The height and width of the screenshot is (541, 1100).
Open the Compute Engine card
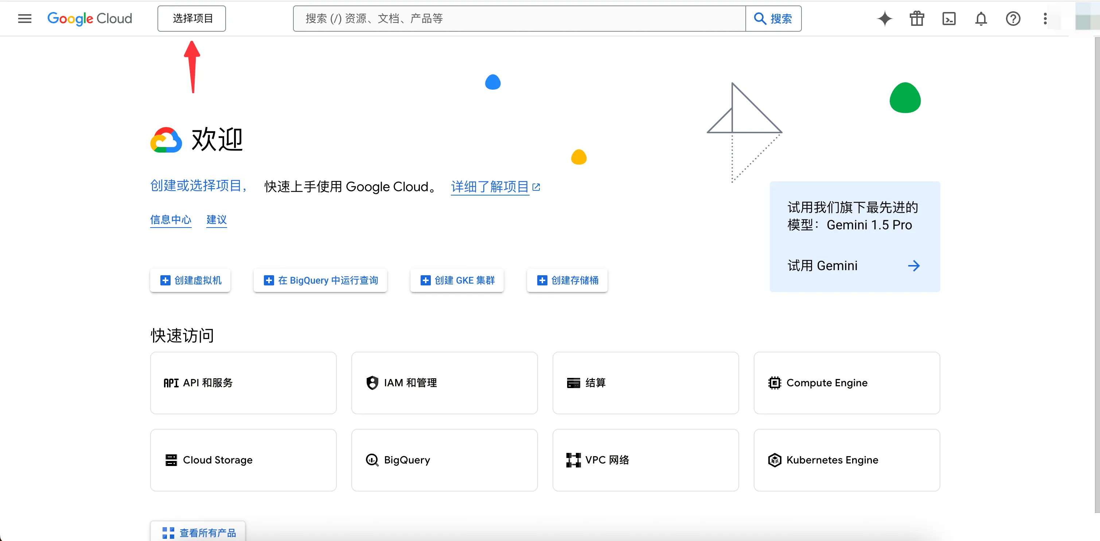tap(847, 383)
